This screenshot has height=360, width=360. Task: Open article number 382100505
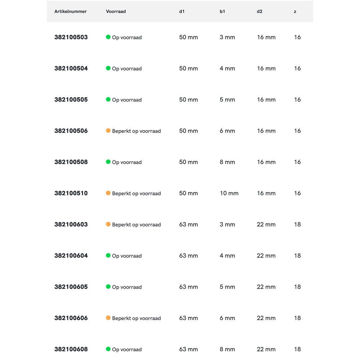71,100
